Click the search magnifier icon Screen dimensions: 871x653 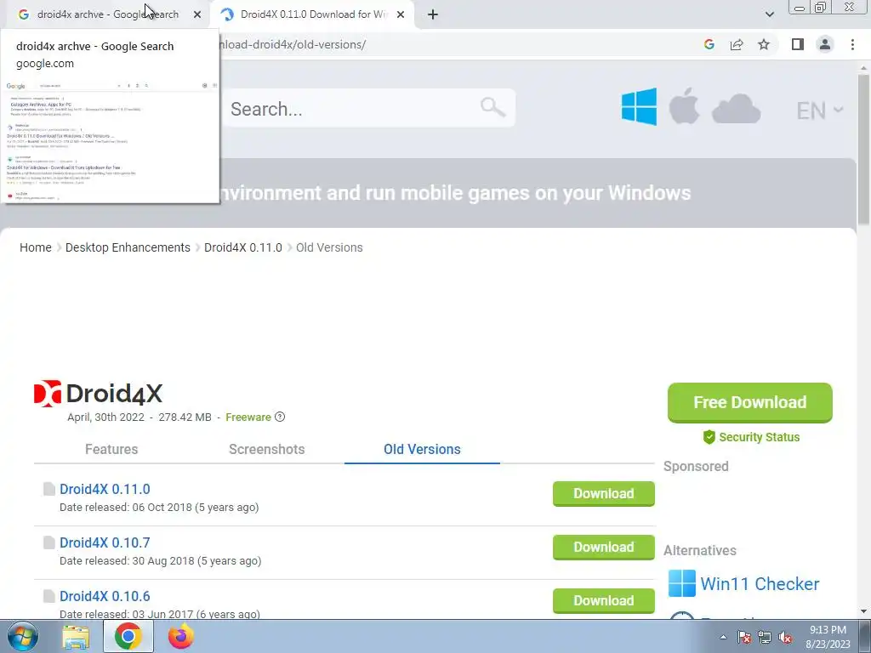pos(492,106)
